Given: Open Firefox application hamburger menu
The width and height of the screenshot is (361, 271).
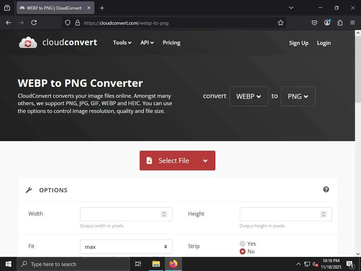Looking at the screenshot, I should point(353,23).
